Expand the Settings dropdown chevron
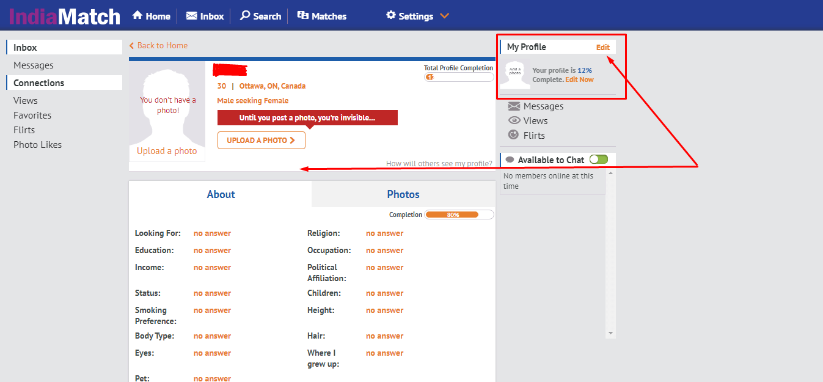The image size is (823, 382). point(444,16)
